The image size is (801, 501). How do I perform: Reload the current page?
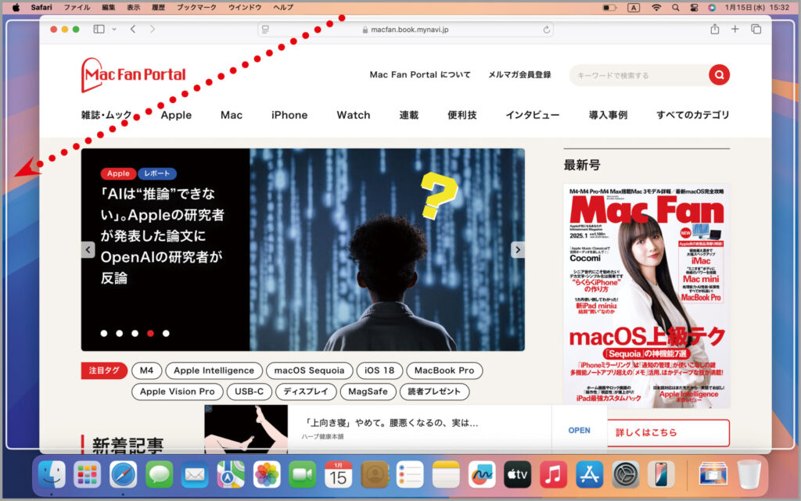pos(546,30)
